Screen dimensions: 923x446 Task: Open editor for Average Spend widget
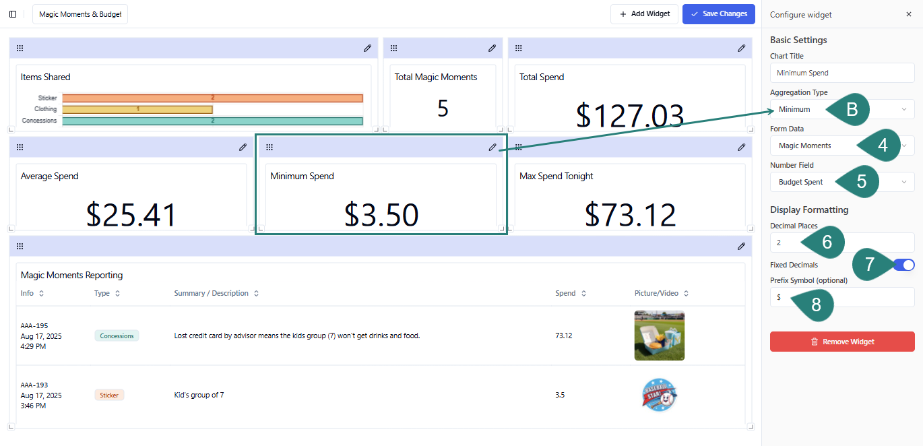point(243,147)
